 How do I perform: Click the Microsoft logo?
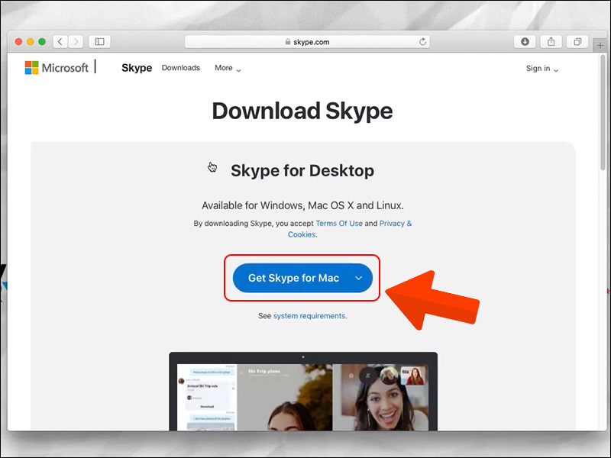point(57,68)
